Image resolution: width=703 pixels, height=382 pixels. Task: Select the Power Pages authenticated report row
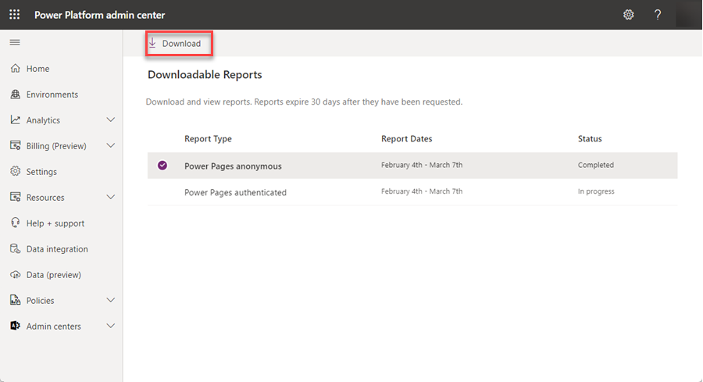tap(235, 192)
